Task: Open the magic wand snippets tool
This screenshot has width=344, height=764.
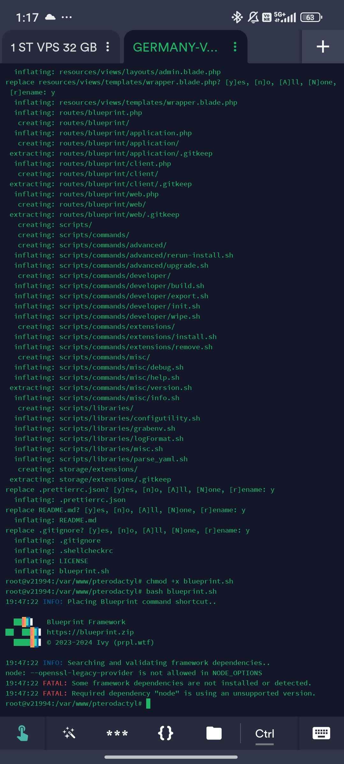Action: 69,733
